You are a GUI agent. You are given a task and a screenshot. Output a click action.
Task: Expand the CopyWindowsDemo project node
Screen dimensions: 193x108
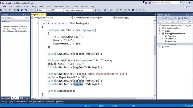(160, 28)
